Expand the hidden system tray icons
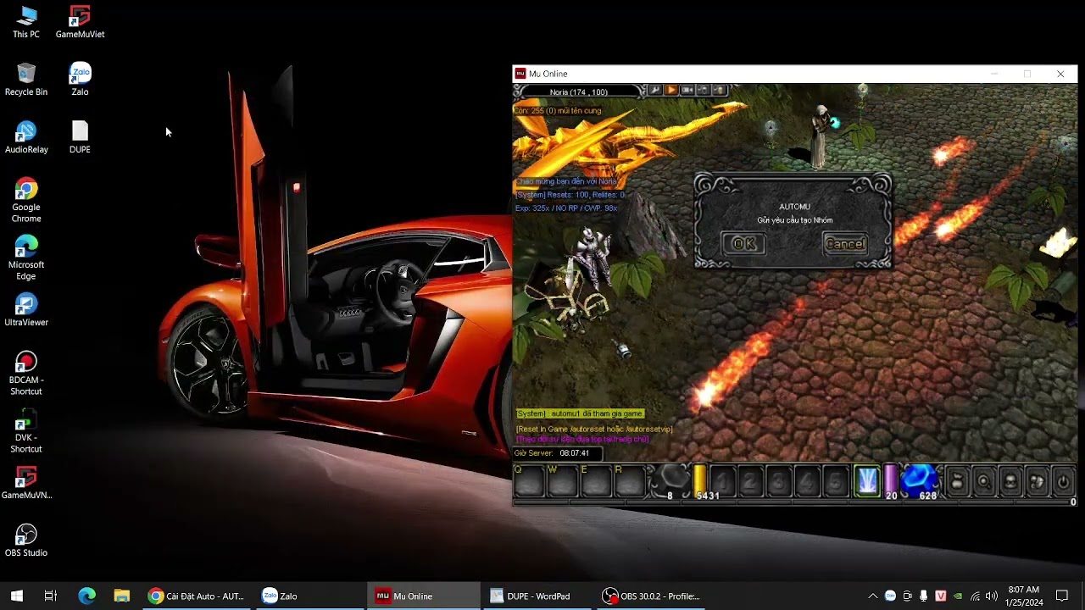1085x610 pixels. [872, 596]
